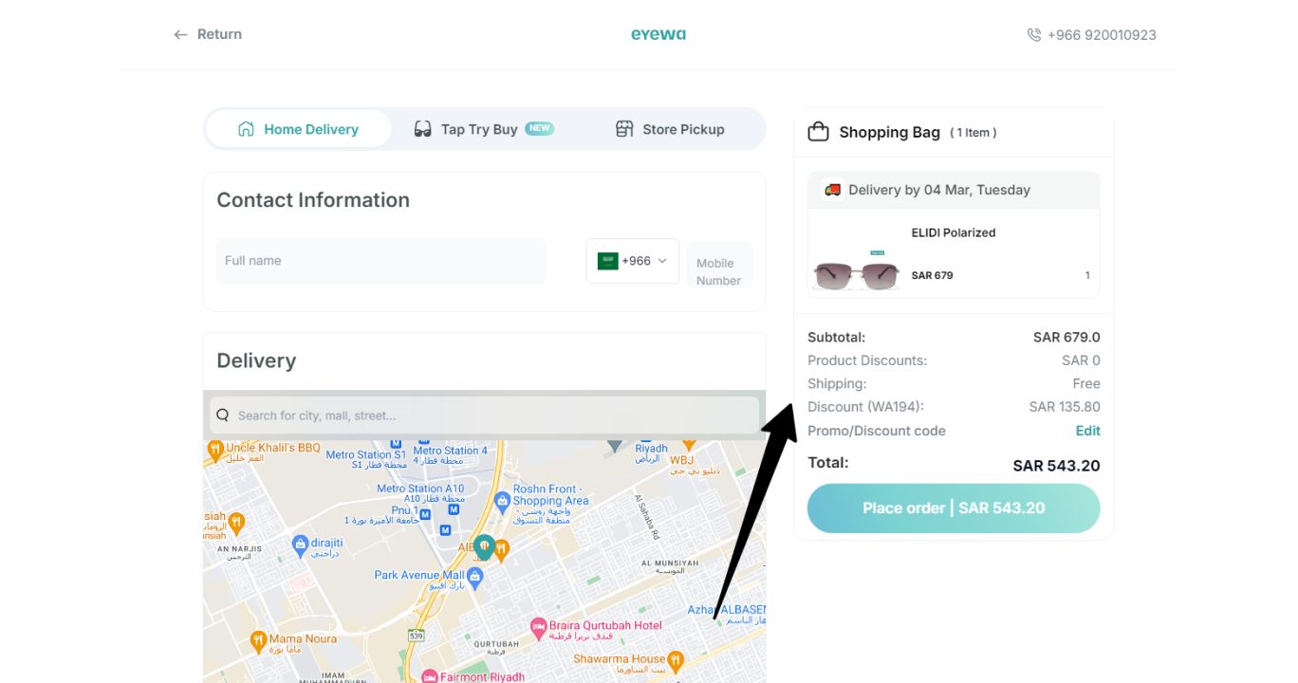Click the map search box

(x=484, y=415)
